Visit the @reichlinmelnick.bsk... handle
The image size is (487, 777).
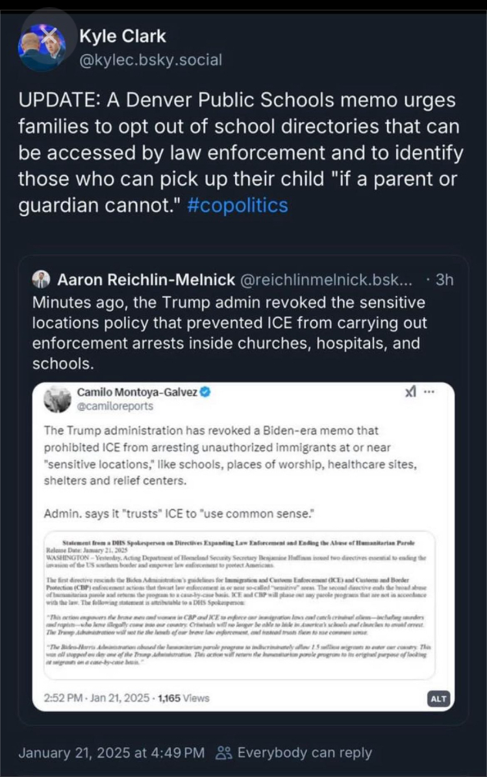327,280
